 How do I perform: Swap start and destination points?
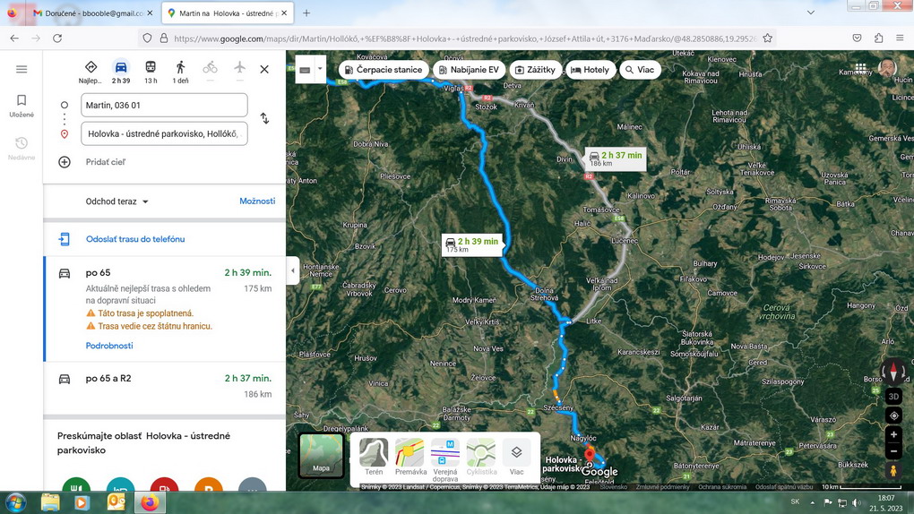coord(264,118)
